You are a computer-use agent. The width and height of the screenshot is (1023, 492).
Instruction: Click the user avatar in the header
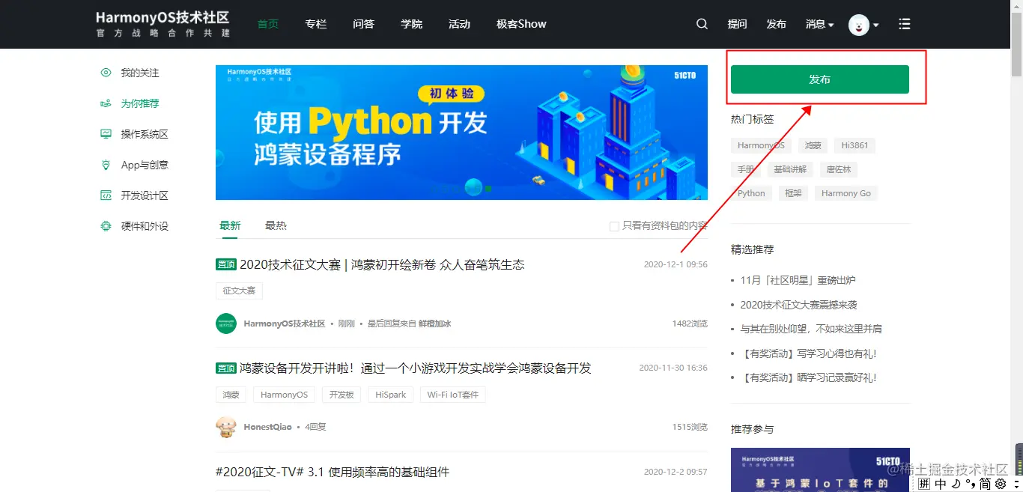(x=858, y=24)
